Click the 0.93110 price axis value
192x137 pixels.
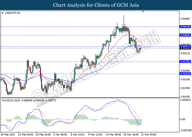[x=185, y=53]
